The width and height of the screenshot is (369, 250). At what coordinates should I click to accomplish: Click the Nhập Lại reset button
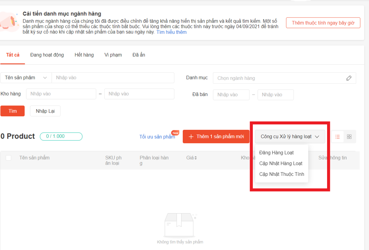[45, 111]
